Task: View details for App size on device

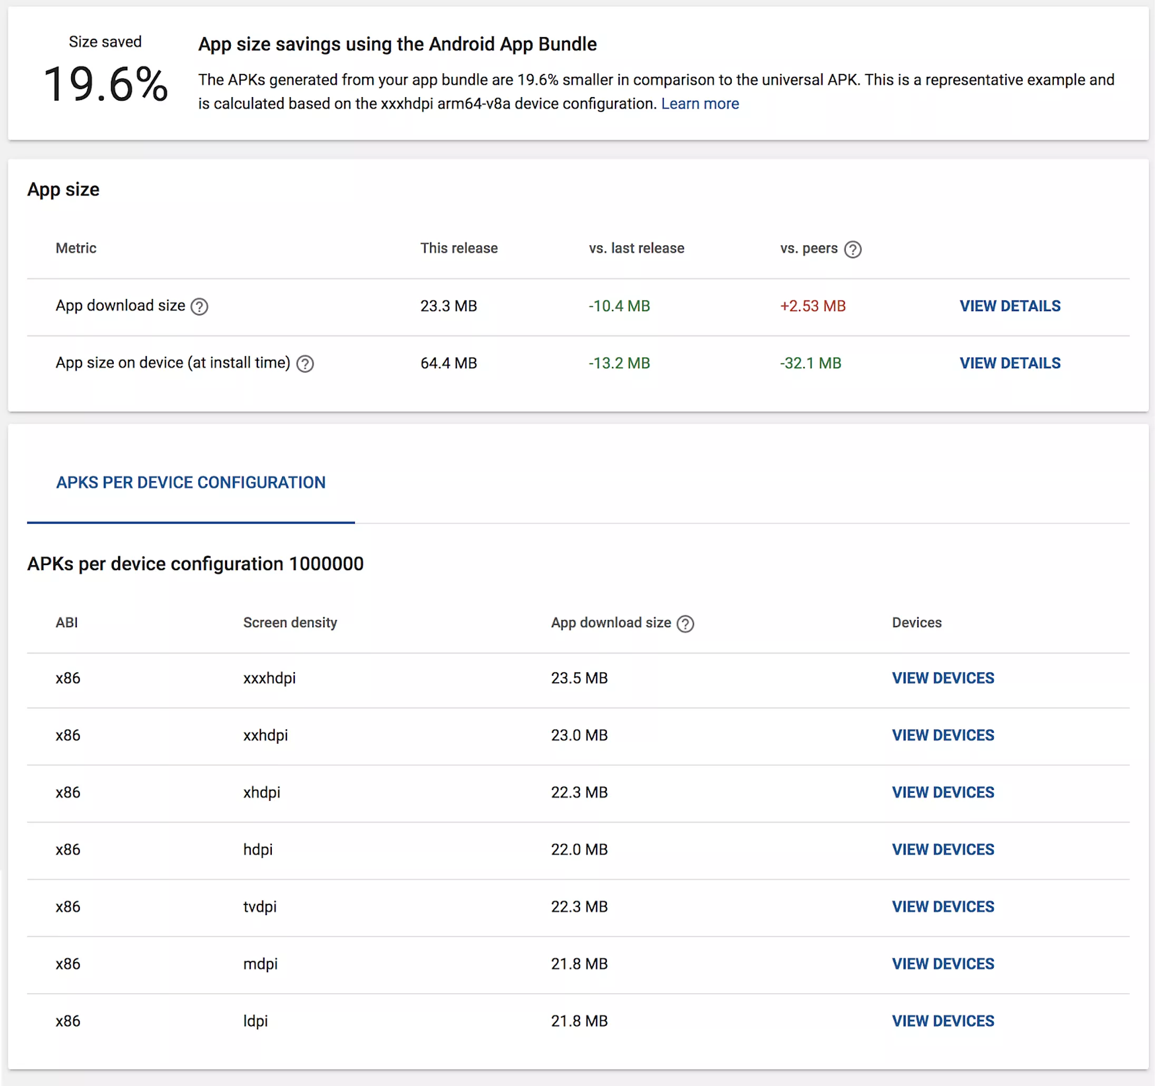Action: click(x=1009, y=363)
